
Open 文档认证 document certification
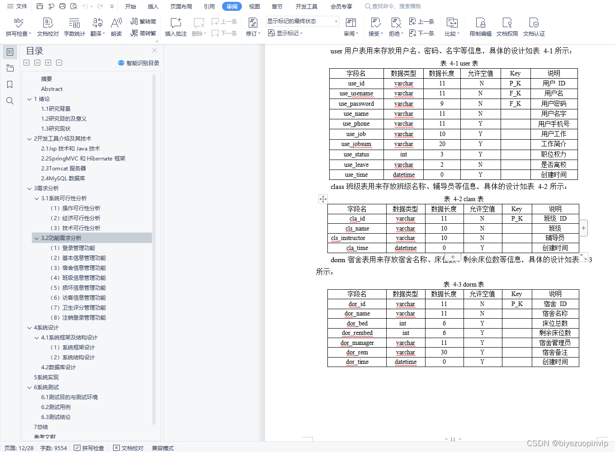(x=534, y=27)
